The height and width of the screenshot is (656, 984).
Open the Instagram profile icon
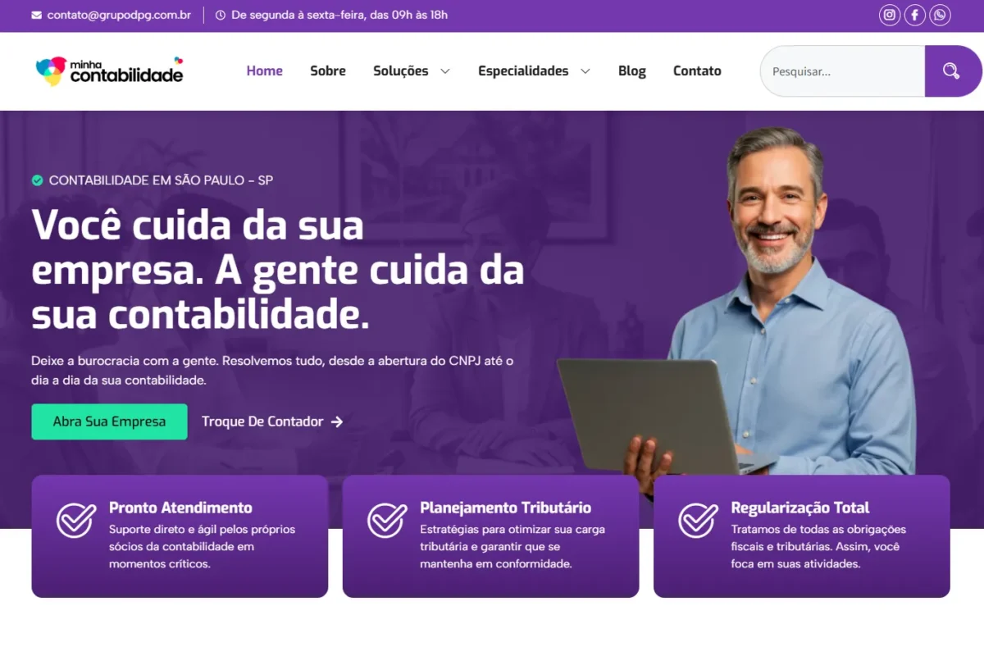(x=890, y=15)
